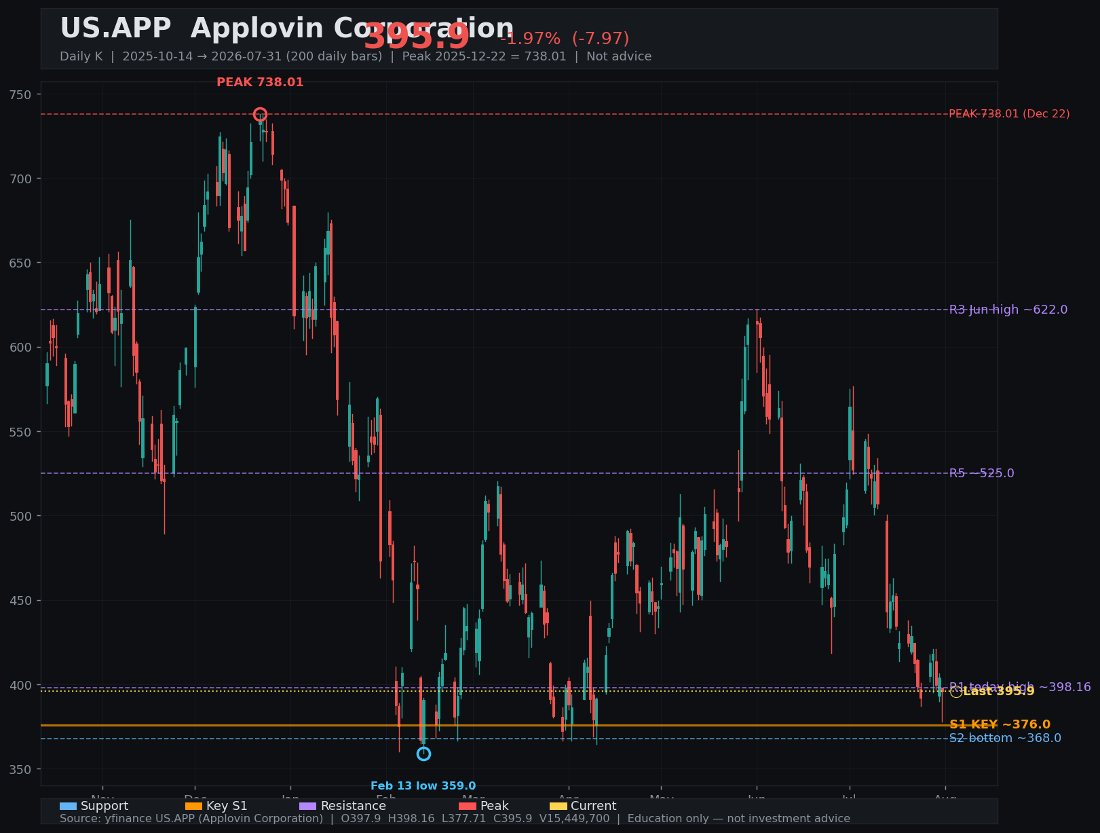The image size is (1100, 833).
Task: Click the 550 tick on the price axis
Action: [x=20, y=432]
